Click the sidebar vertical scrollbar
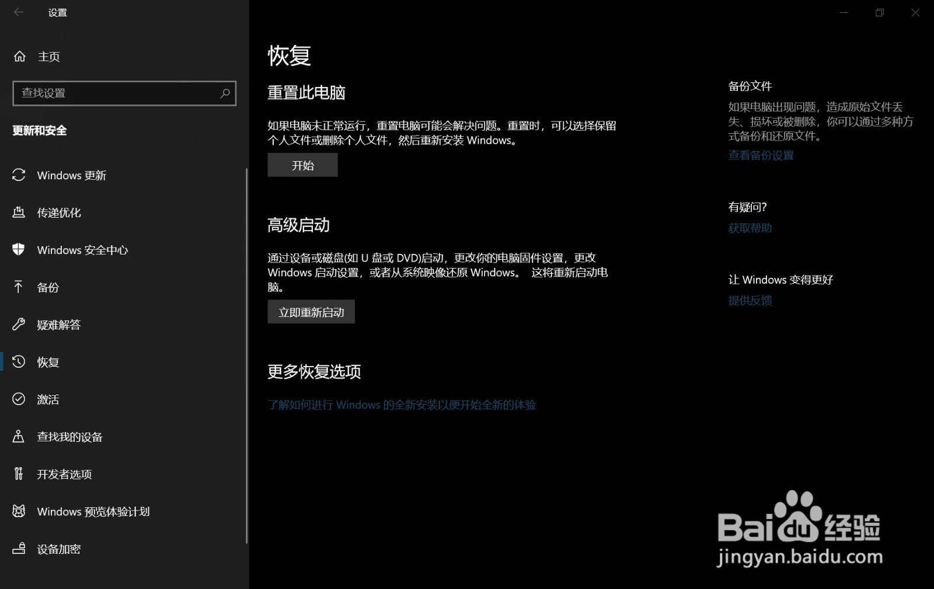This screenshot has width=934, height=589. 247,356
